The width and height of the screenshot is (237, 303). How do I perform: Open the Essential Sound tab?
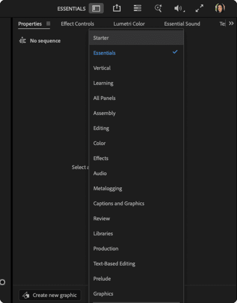(x=182, y=24)
